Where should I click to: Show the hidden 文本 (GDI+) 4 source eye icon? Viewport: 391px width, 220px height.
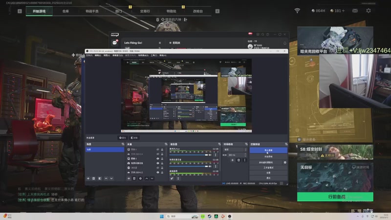click(157, 154)
